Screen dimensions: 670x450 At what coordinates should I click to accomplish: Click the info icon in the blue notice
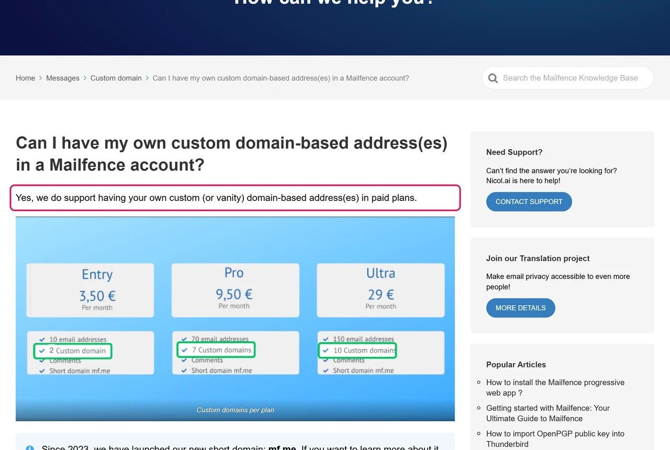30,447
